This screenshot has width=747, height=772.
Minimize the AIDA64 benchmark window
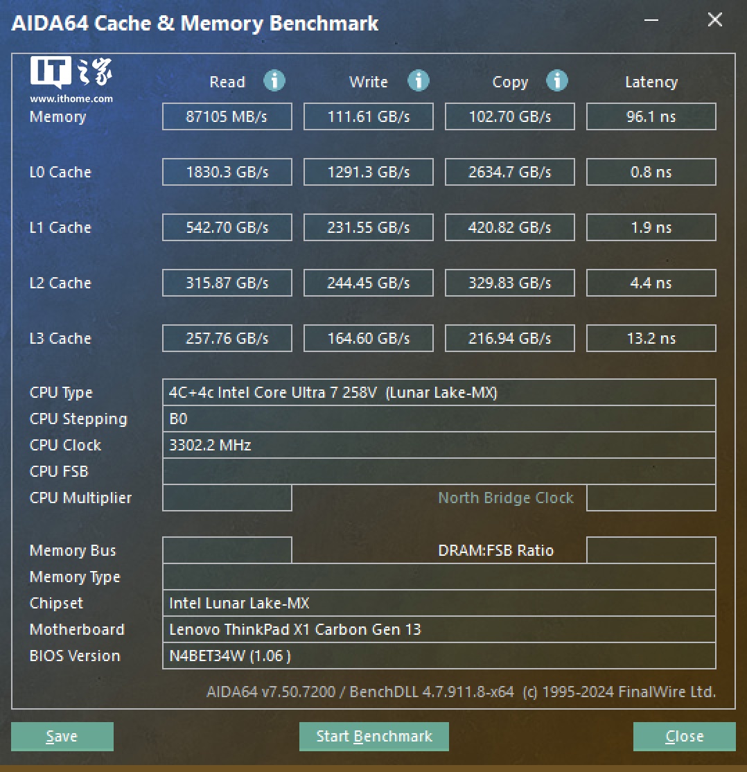tap(651, 20)
